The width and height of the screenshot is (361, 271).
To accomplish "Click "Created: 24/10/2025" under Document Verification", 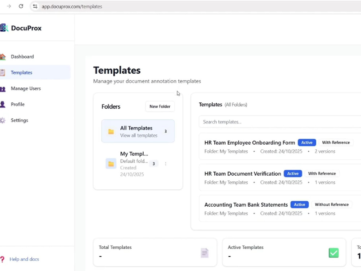I will (x=281, y=182).
